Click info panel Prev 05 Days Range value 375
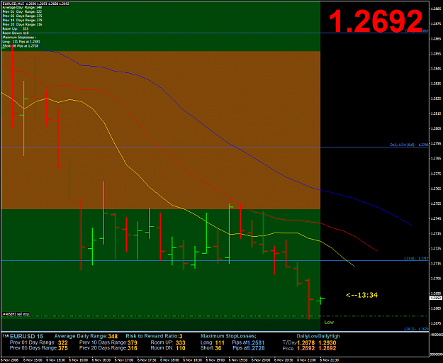The width and height of the screenshot is (443, 363). click(x=62, y=348)
